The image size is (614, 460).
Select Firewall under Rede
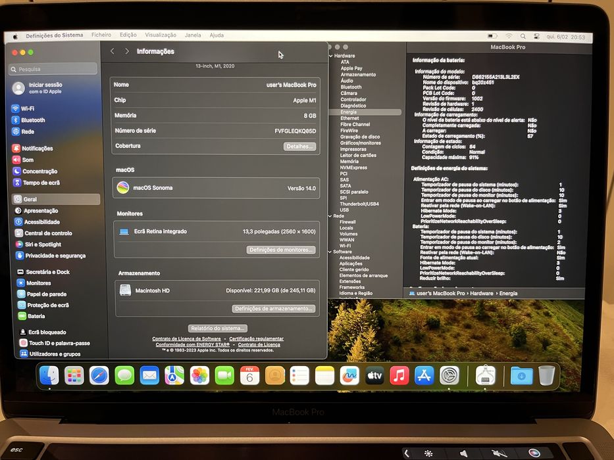click(347, 222)
